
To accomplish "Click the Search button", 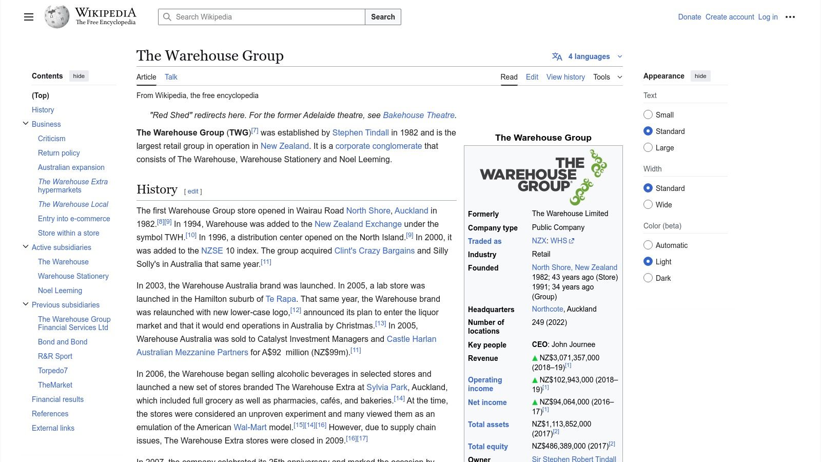I will [383, 17].
